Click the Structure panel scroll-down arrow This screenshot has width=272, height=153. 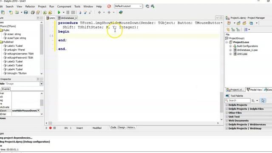click(x=42, y=74)
